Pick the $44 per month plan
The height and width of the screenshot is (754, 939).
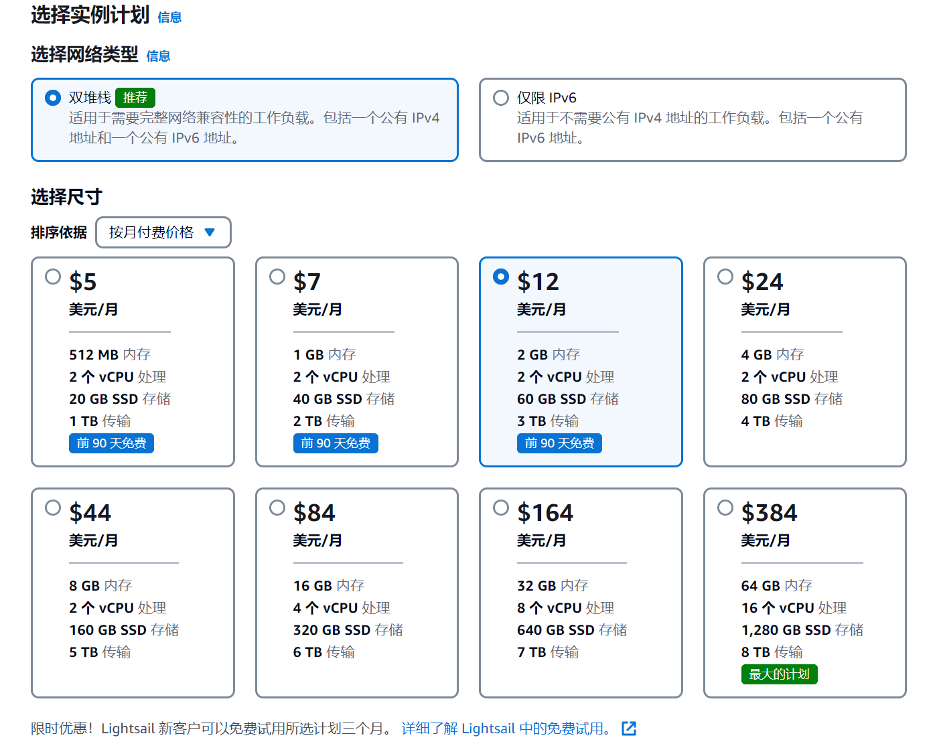53,508
